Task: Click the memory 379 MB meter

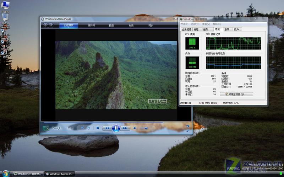Action: pyautogui.click(x=192, y=63)
